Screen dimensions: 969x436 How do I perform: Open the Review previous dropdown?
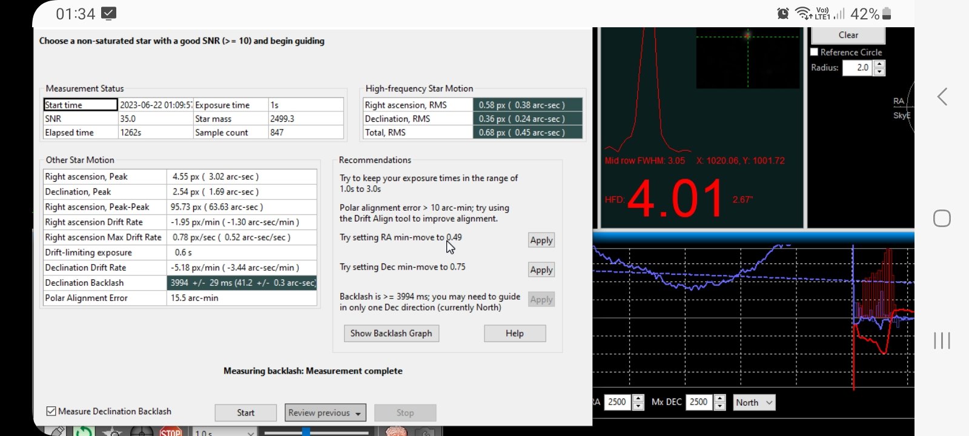point(325,413)
